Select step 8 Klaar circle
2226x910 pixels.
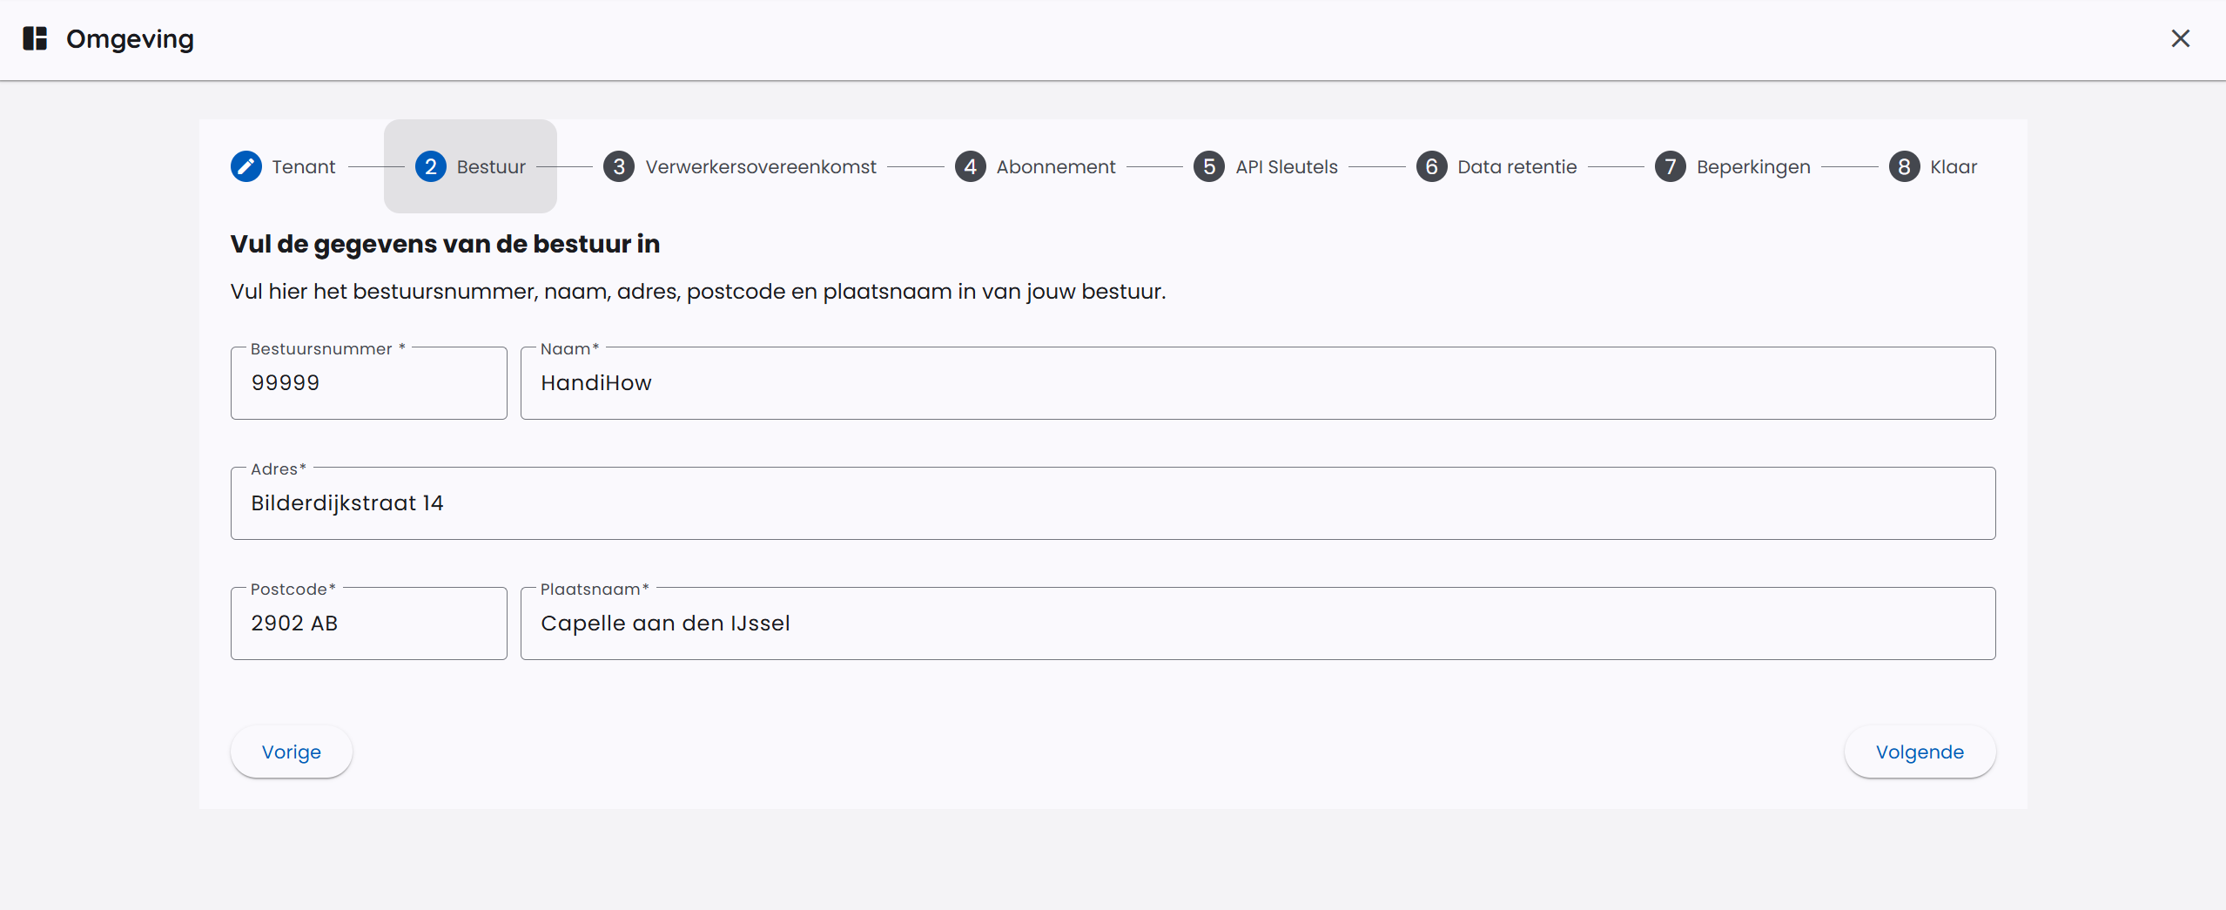point(1904,166)
